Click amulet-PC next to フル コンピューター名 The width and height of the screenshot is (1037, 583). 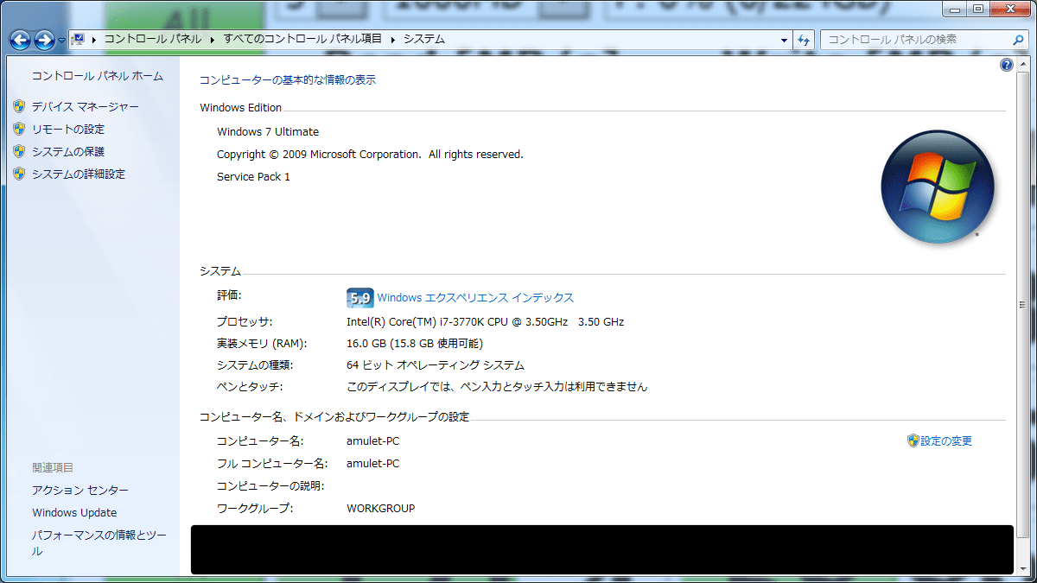[x=373, y=464]
